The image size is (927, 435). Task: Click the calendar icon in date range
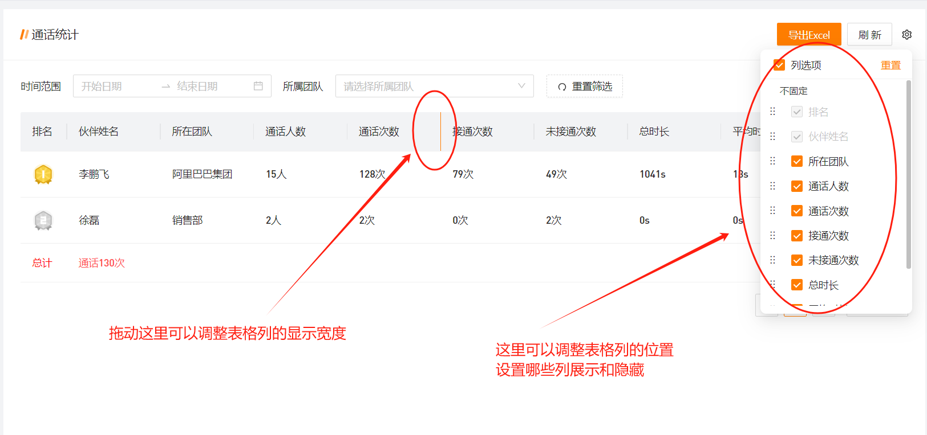[258, 86]
